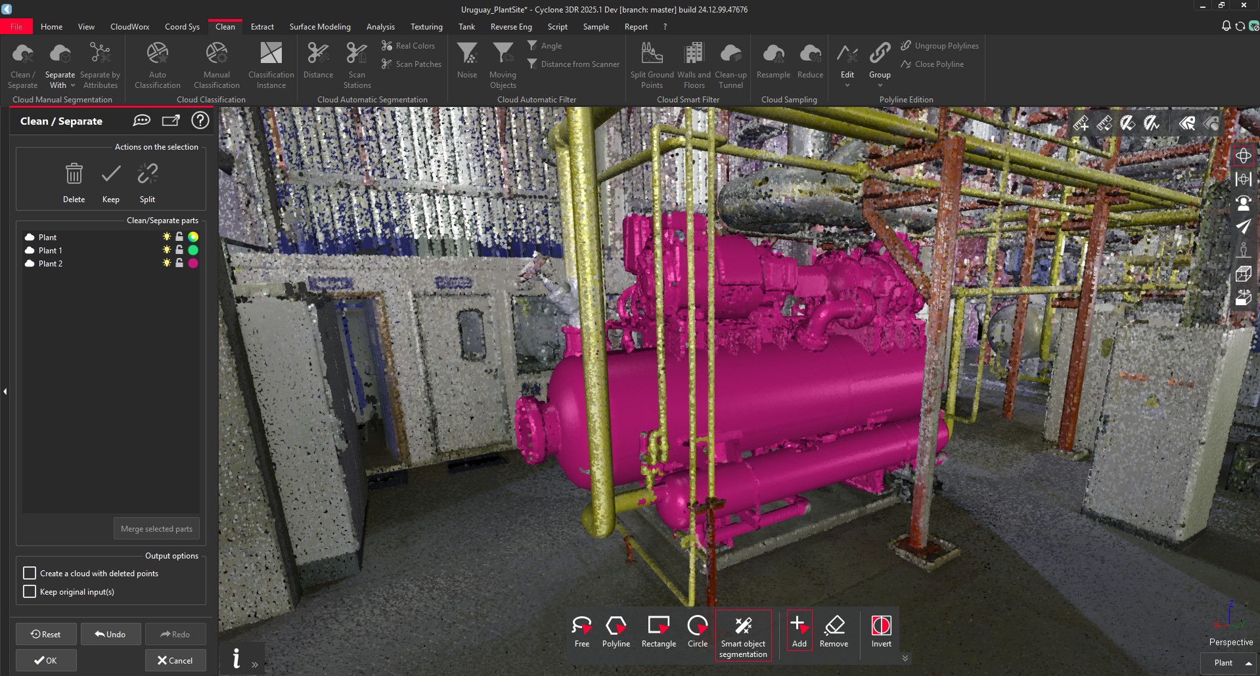The height and width of the screenshot is (676, 1260).
Task: Expand the Group dropdown in the ribbon
Action: 880,85
